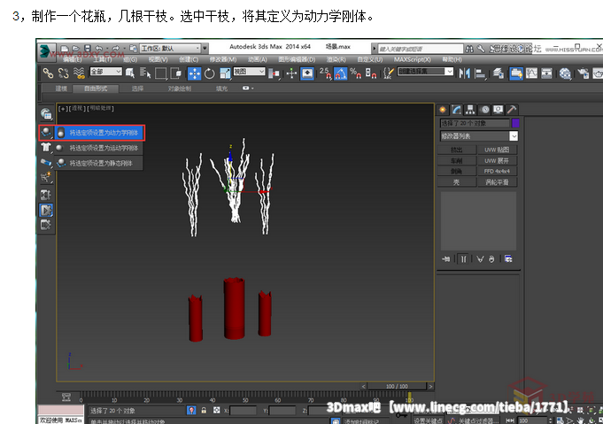The width and height of the screenshot is (603, 424).
Task: Open the 视图(V) menu
Action: (158, 59)
